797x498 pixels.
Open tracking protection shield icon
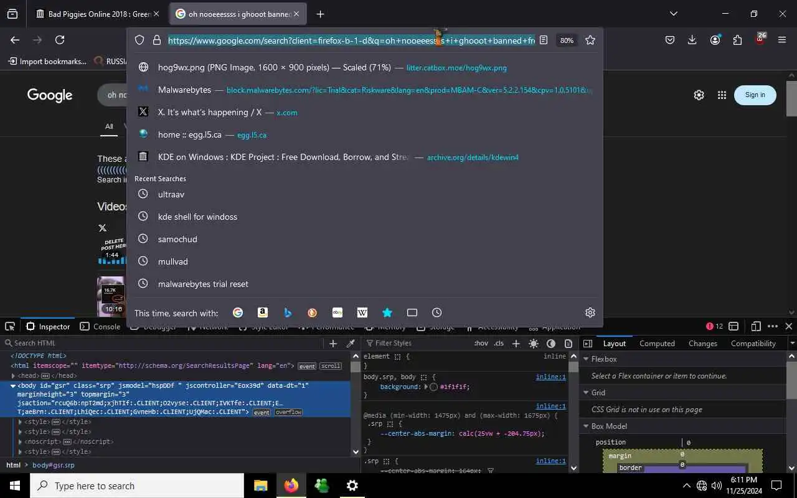click(x=139, y=40)
